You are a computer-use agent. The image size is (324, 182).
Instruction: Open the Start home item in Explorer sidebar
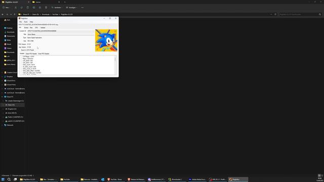tap(7, 20)
